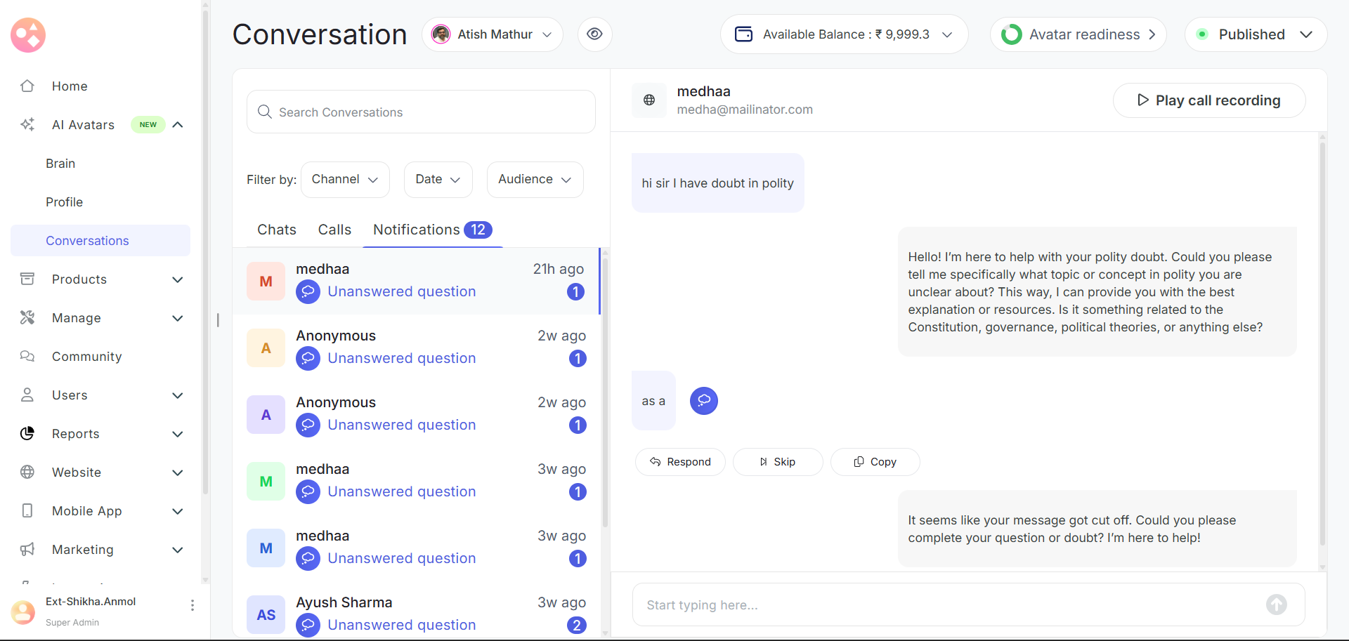Screen dimensions: 1349x641
Task: Focus the Search Conversations field
Action: [421, 112]
